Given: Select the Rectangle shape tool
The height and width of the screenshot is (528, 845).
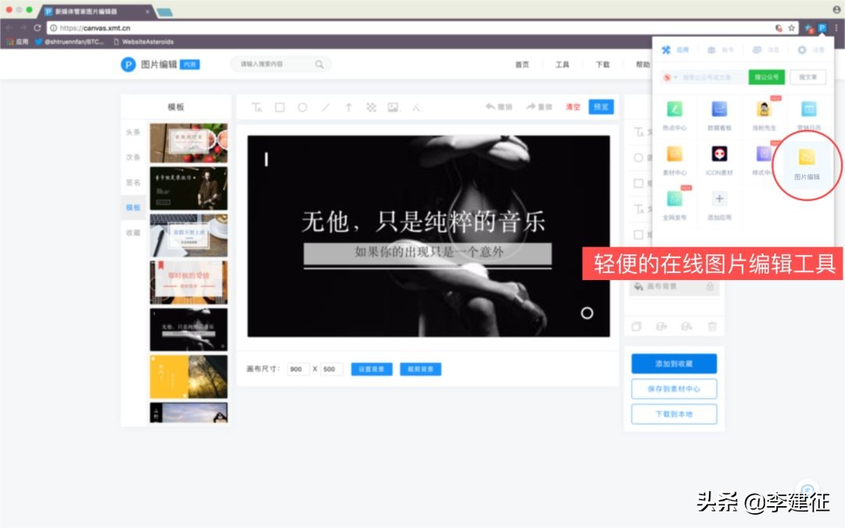Looking at the screenshot, I should (x=280, y=106).
